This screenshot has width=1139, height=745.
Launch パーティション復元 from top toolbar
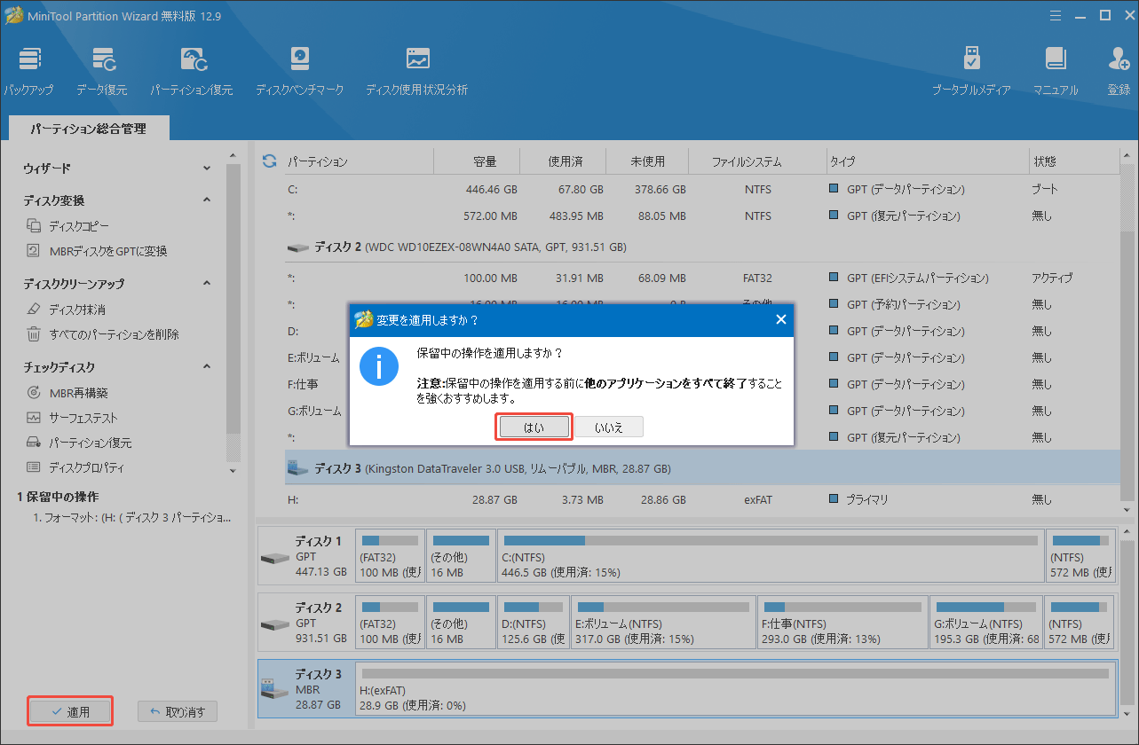point(192,71)
